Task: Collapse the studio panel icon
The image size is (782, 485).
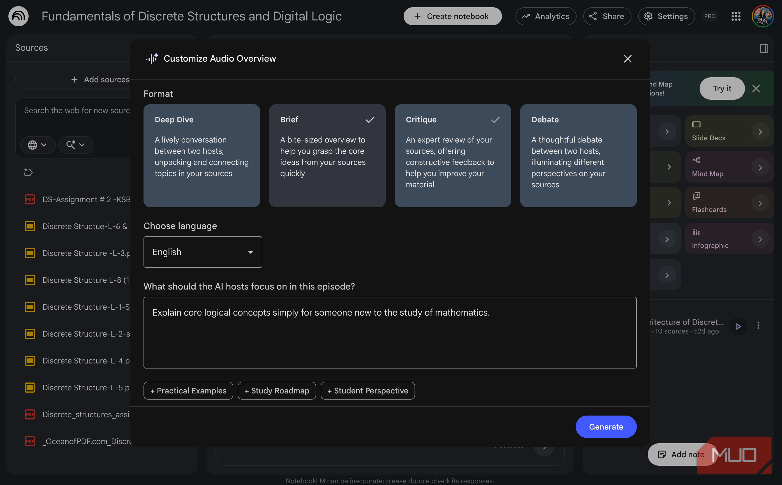Action: tap(764, 48)
